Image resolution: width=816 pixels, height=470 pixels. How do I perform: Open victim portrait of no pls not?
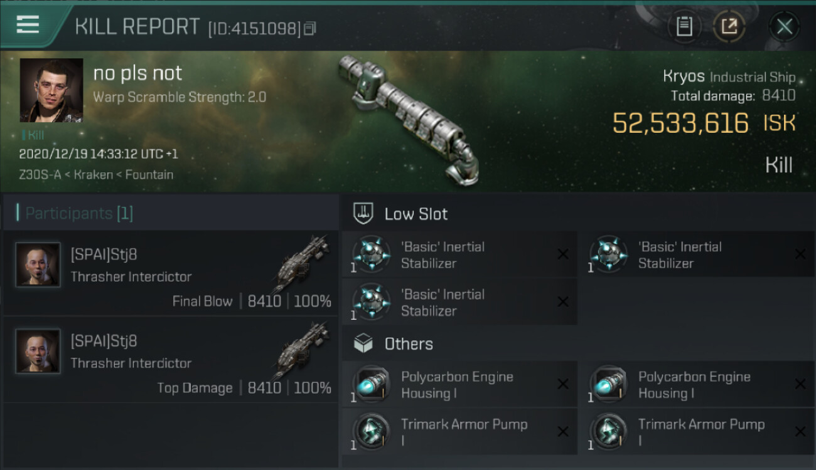(x=51, y=90)
